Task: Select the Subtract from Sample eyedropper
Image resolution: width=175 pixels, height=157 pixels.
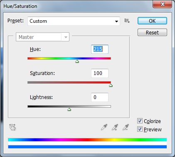Action: (x=126, y=127)
